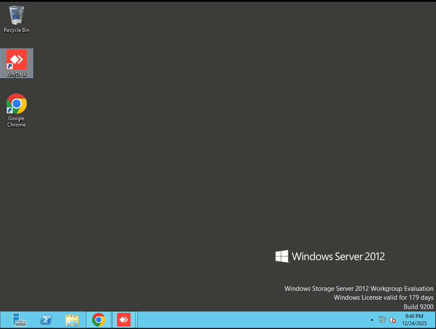The height and width of the screenshot is (329, 436).
Task: Switch to AnyDesk in the taskbar
Action: coord(124,320)
